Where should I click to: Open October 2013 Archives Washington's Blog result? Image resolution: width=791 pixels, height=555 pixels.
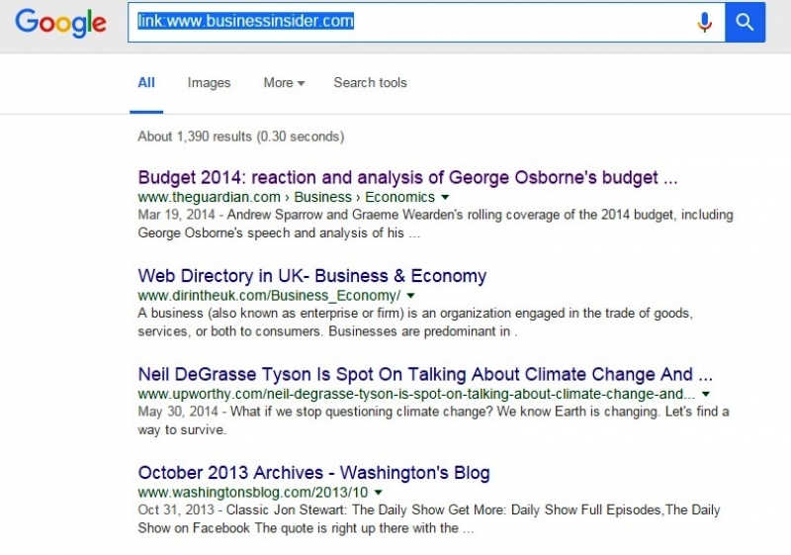(x=313, y=473)
